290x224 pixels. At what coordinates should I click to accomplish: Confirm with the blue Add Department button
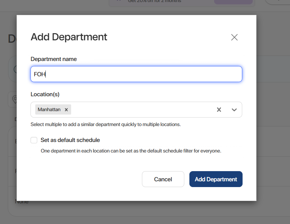pyautogui.click(x=216, y=179)
